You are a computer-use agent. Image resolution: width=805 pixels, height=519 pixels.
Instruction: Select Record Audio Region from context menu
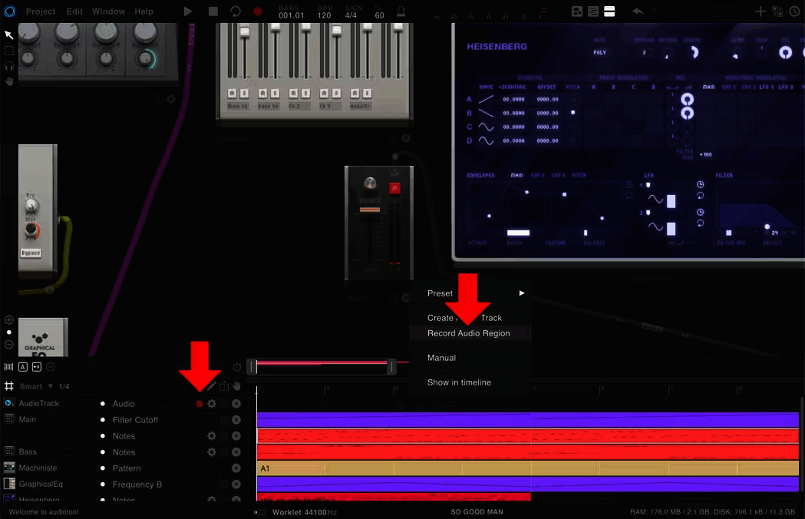click(x=468, y=333)
